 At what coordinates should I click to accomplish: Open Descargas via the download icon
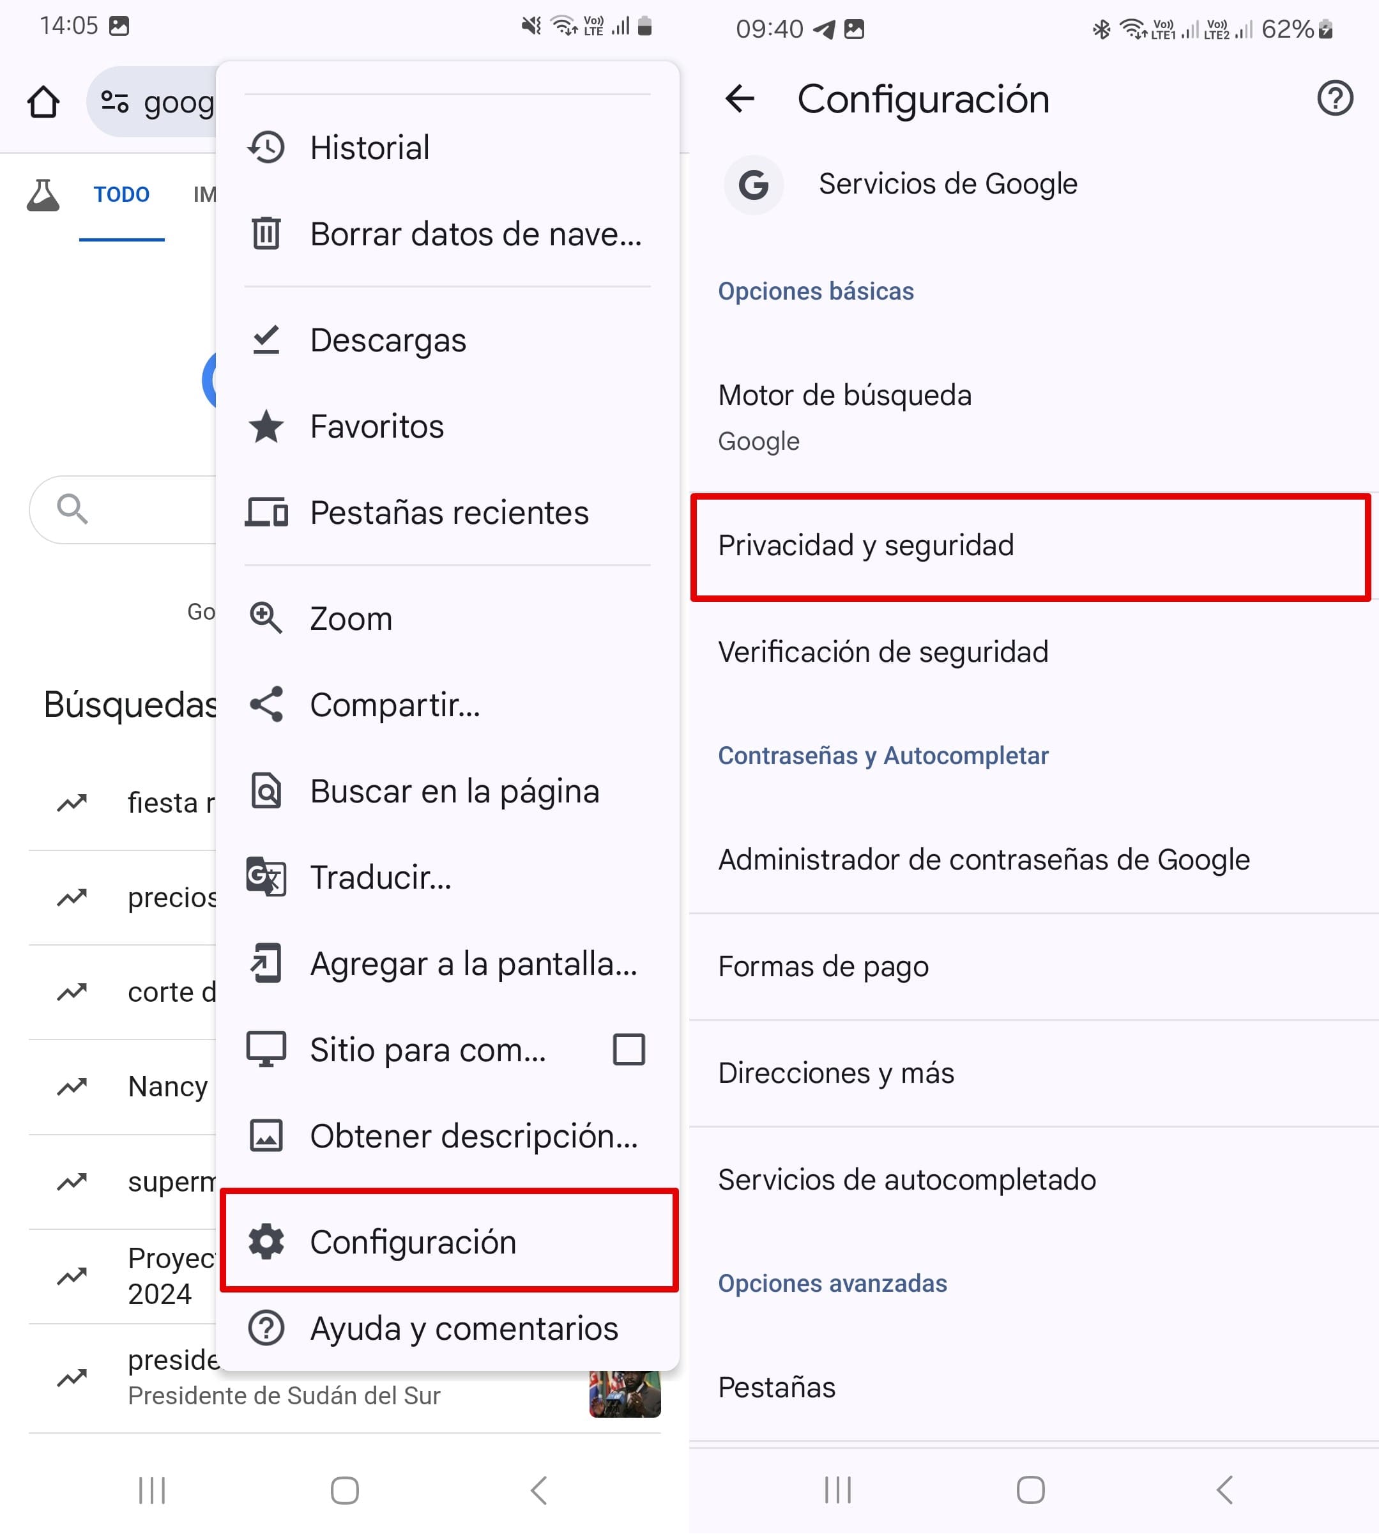tap(266, 341)
